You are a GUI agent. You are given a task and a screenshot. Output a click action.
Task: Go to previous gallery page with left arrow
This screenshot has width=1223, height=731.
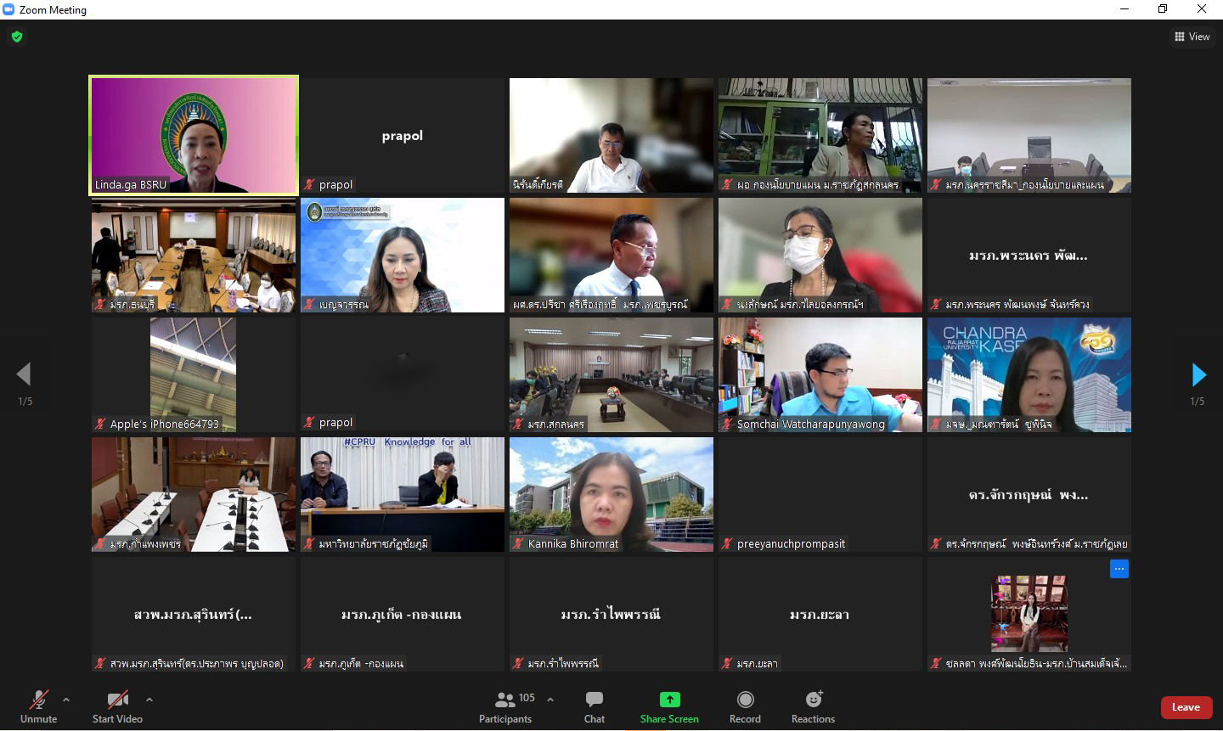click(x=24, y=374)
